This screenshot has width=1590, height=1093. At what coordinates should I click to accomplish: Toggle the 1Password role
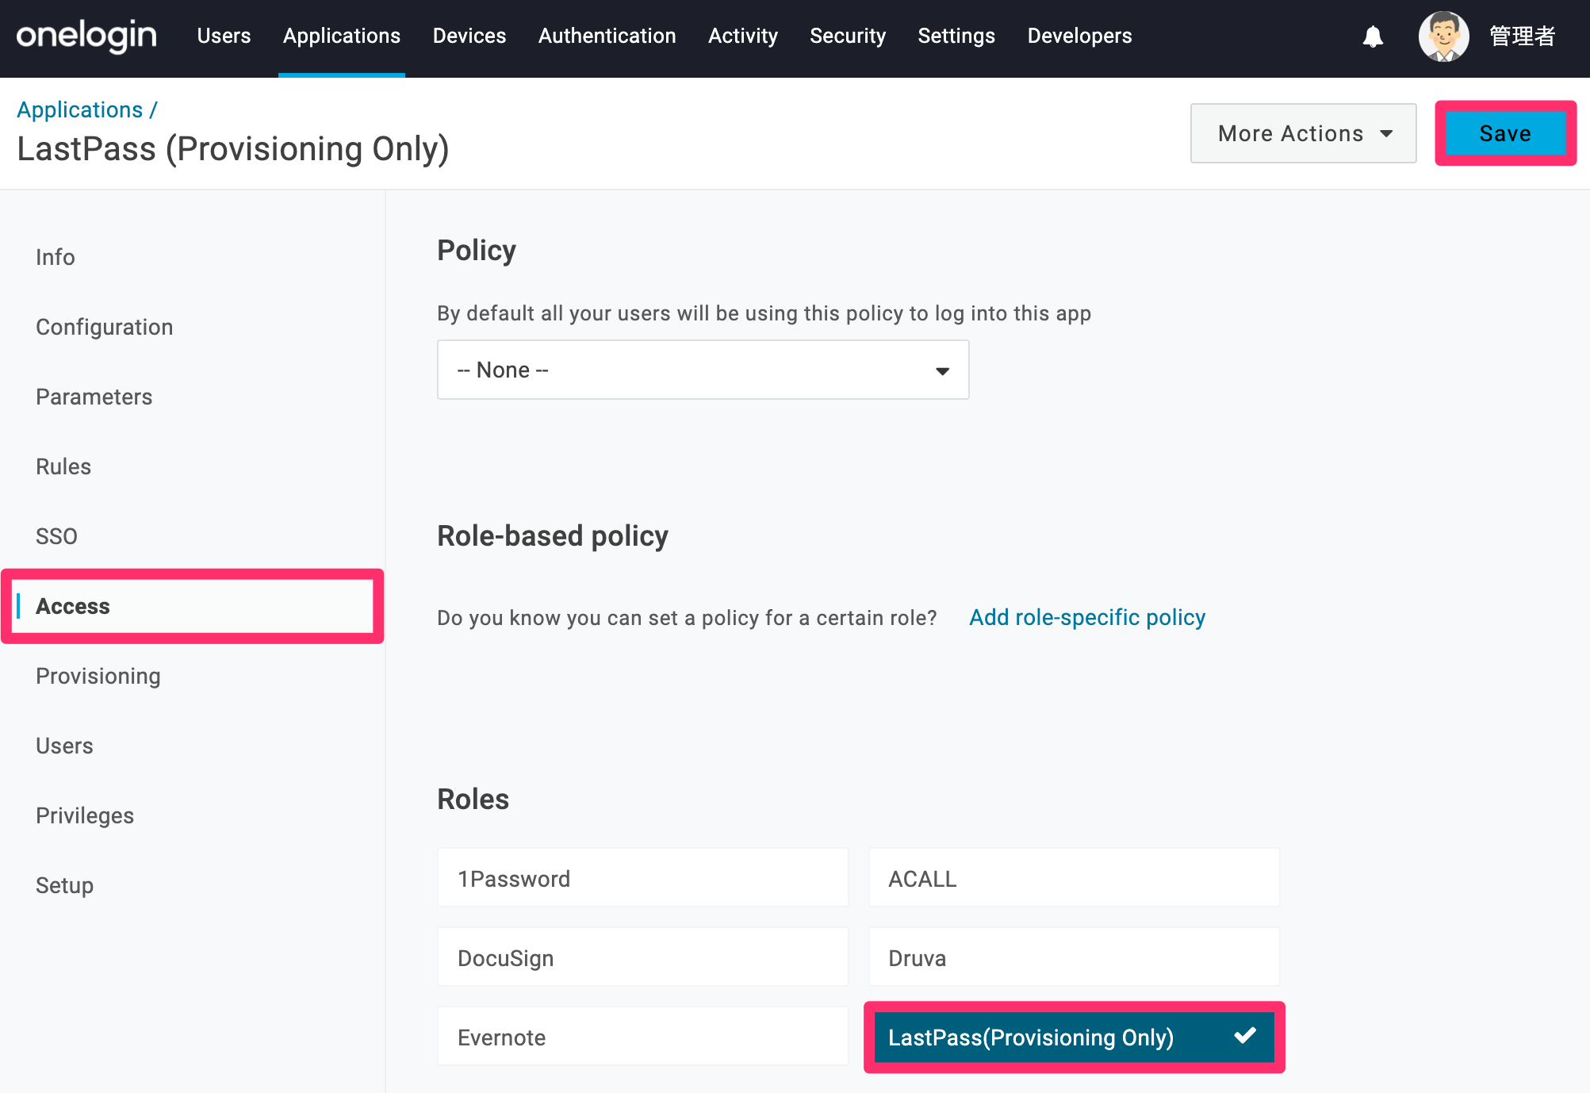pos(642,878)
